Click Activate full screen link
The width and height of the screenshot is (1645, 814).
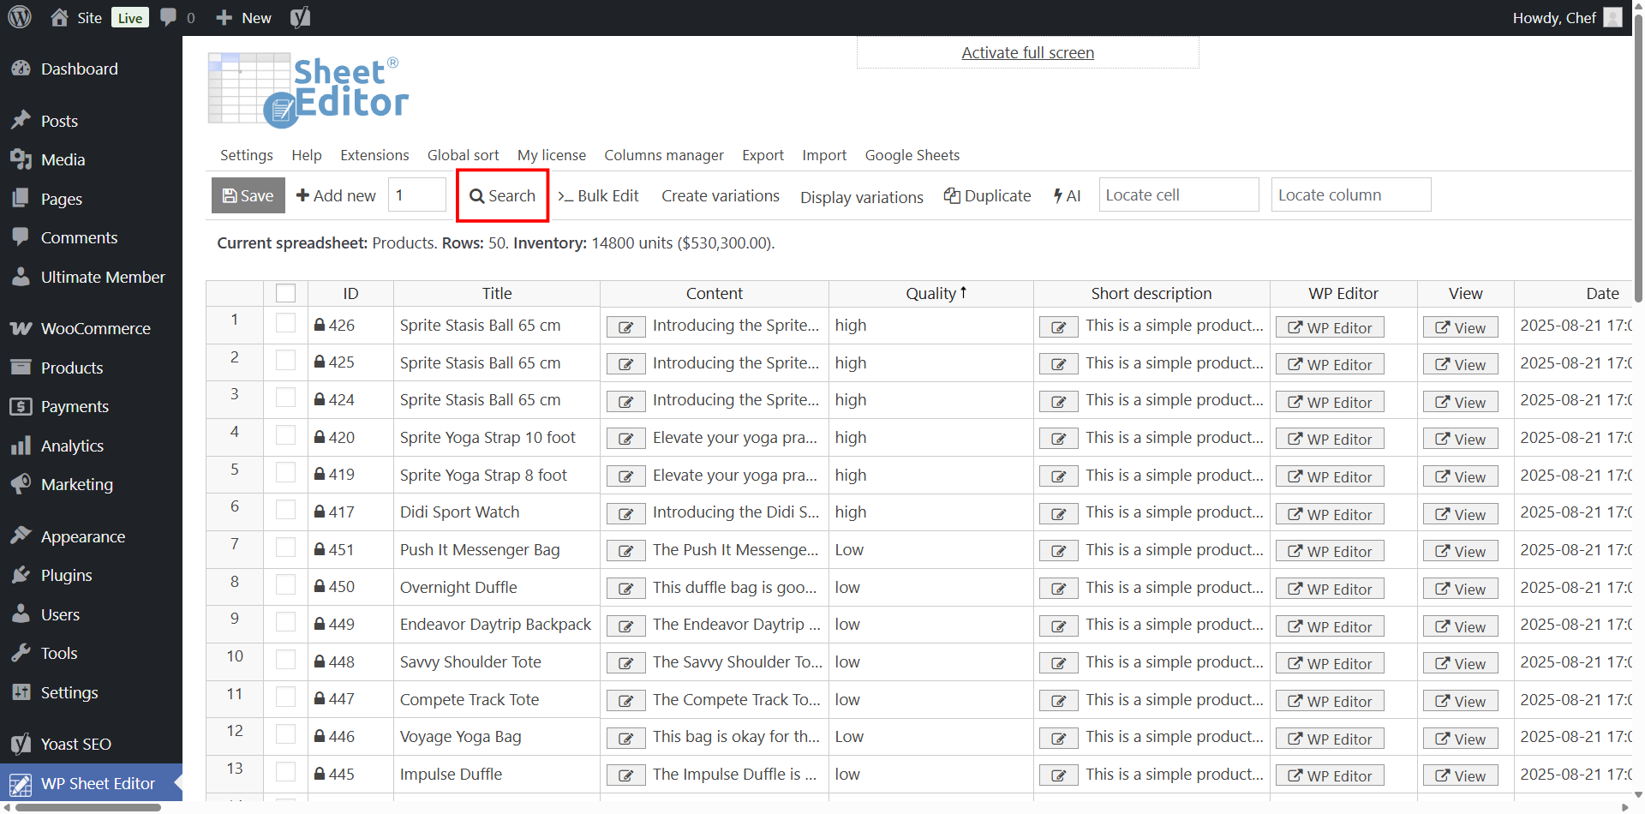coord(1027,52)
